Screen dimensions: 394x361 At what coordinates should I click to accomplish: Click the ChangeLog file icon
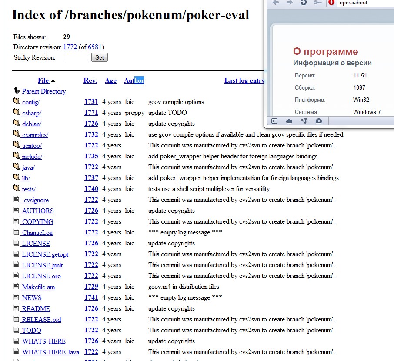[17, 232]
